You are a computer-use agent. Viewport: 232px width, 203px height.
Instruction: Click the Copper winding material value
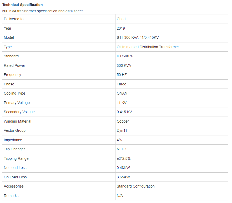tap(123, 121)
